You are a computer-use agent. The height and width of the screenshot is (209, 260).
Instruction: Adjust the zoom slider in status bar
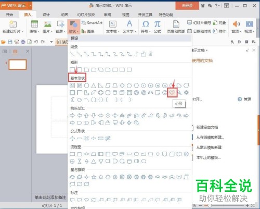coord(210,205)
